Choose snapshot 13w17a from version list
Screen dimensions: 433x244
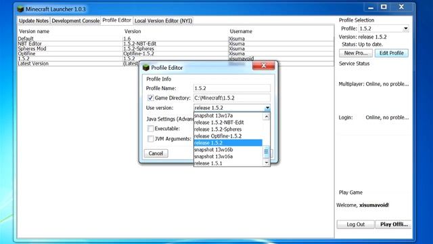tap(228, 116)
